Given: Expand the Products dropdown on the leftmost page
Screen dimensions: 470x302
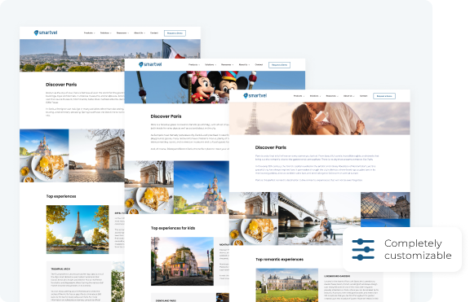Looking at the screenshot, I should pyautogui.click(x=89, y=33).
